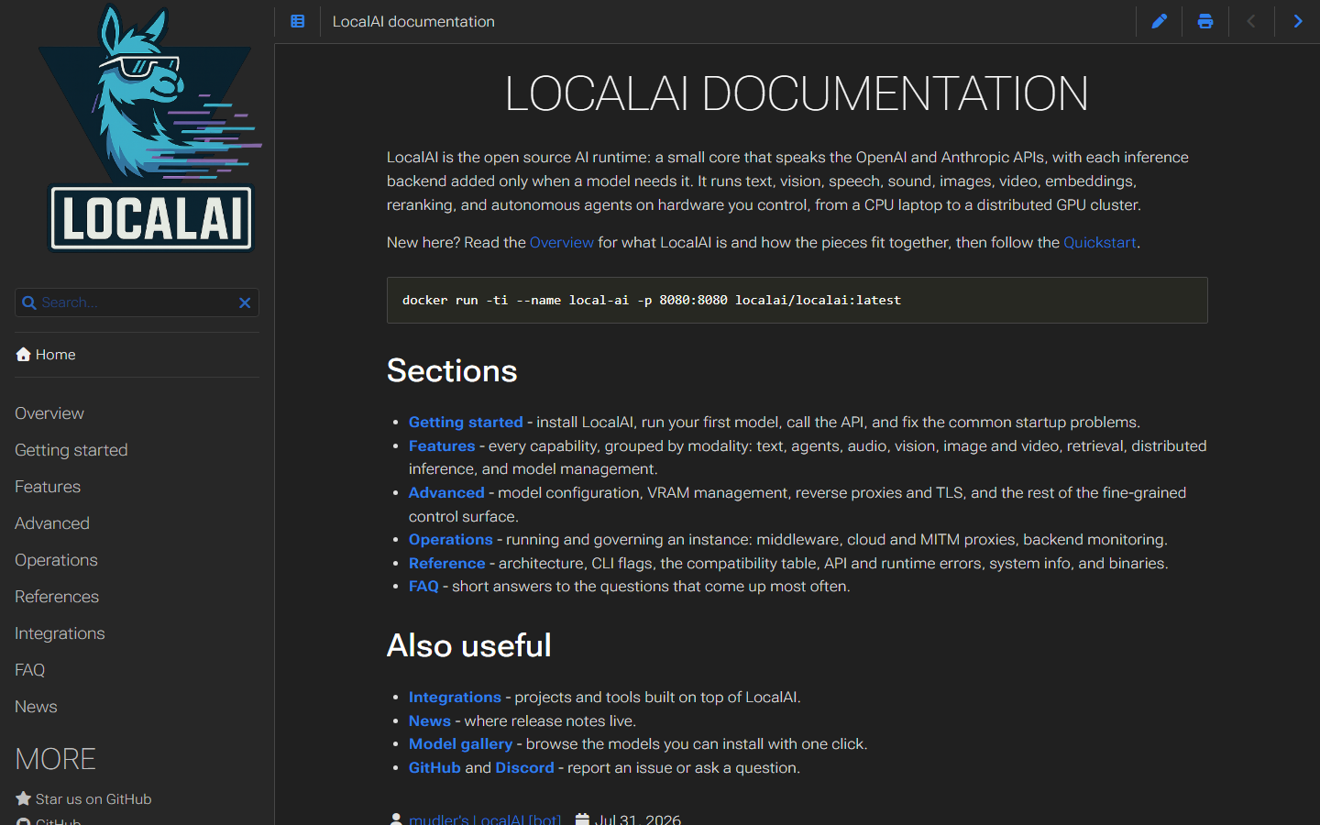Follow the Overview link in the intro
1320x825 pixels.
[x=562, y=242]
